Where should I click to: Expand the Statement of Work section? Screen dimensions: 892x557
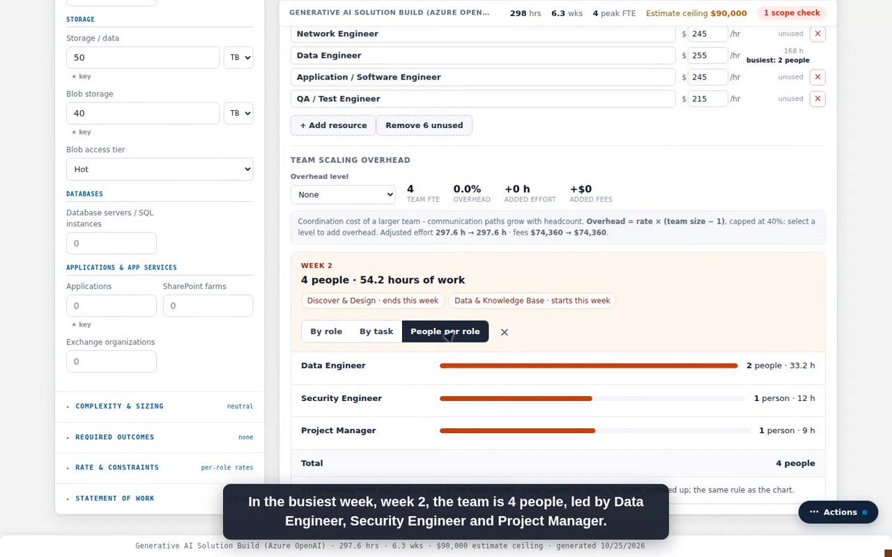pyautogui.click(x=160, y=499)
